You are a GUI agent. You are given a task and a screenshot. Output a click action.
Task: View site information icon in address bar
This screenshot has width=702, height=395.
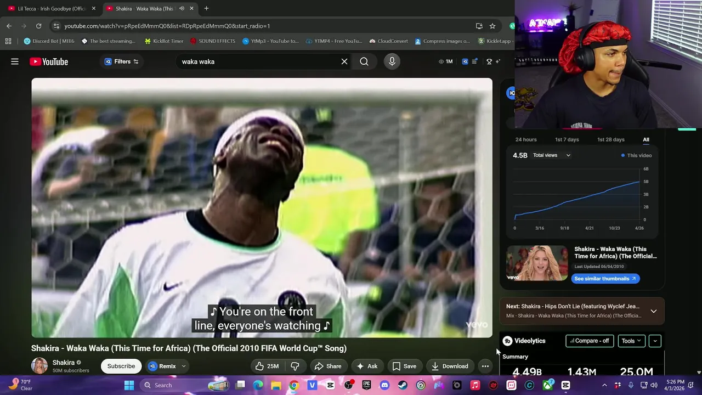(x=56, y=26)
